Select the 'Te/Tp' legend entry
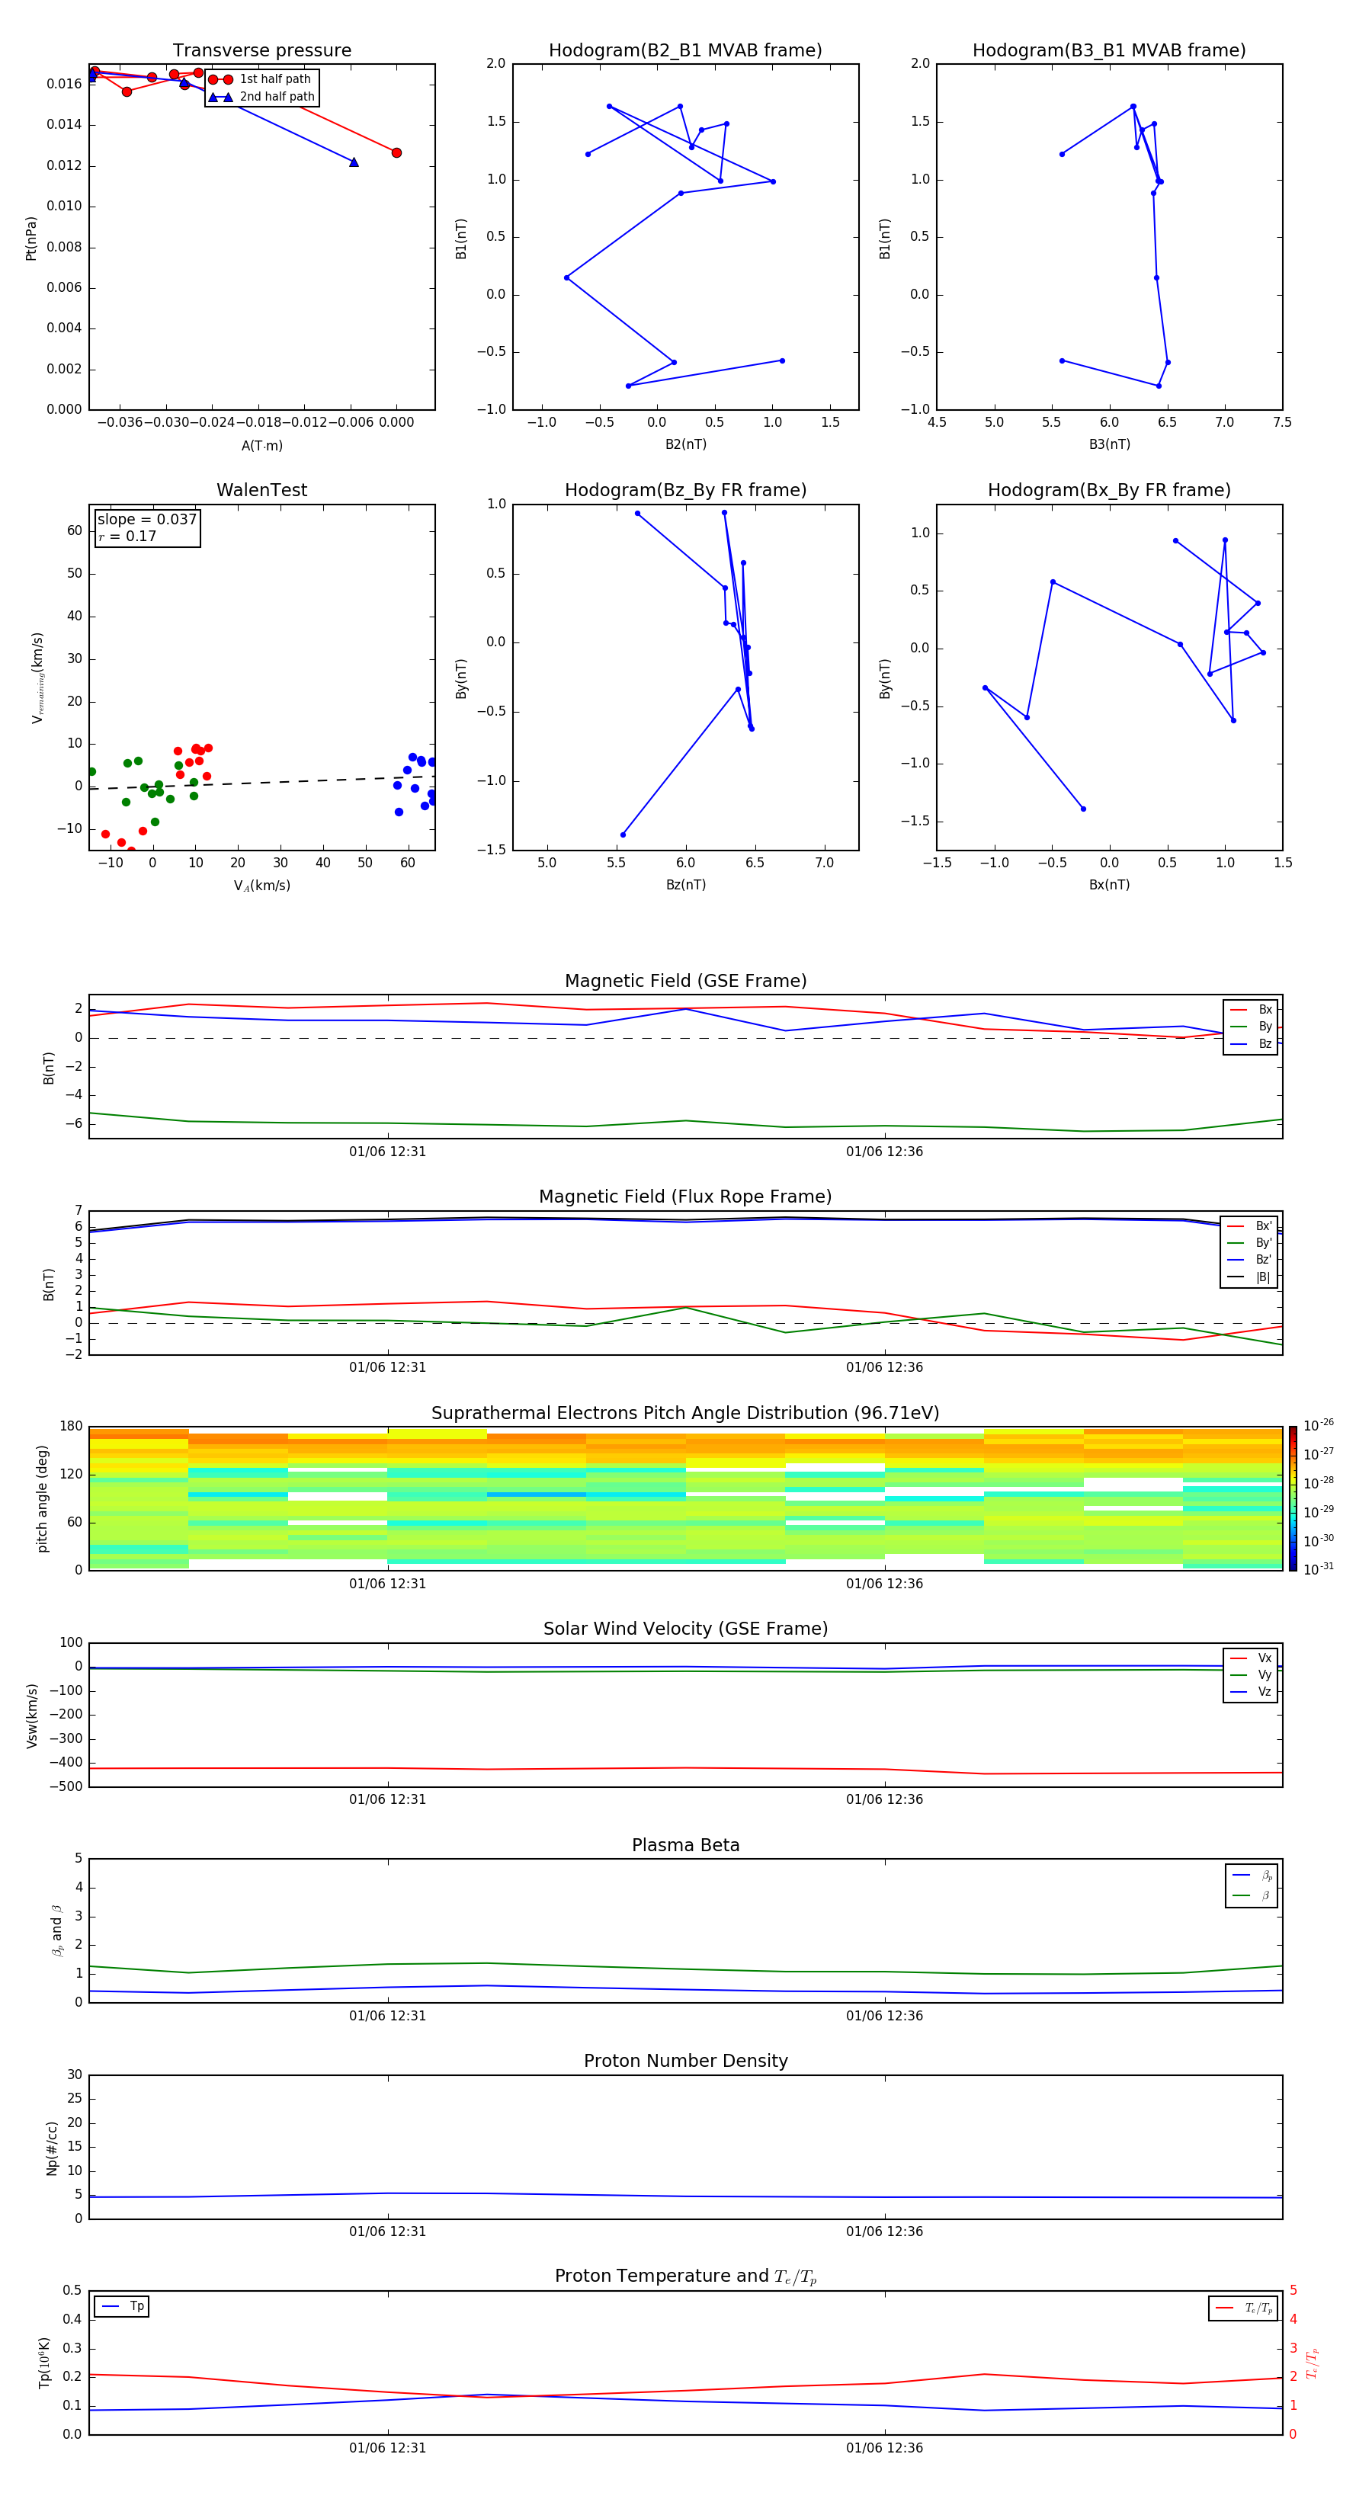Viewport: 1372px width, 2515px height. [x=1244, y=2308]
